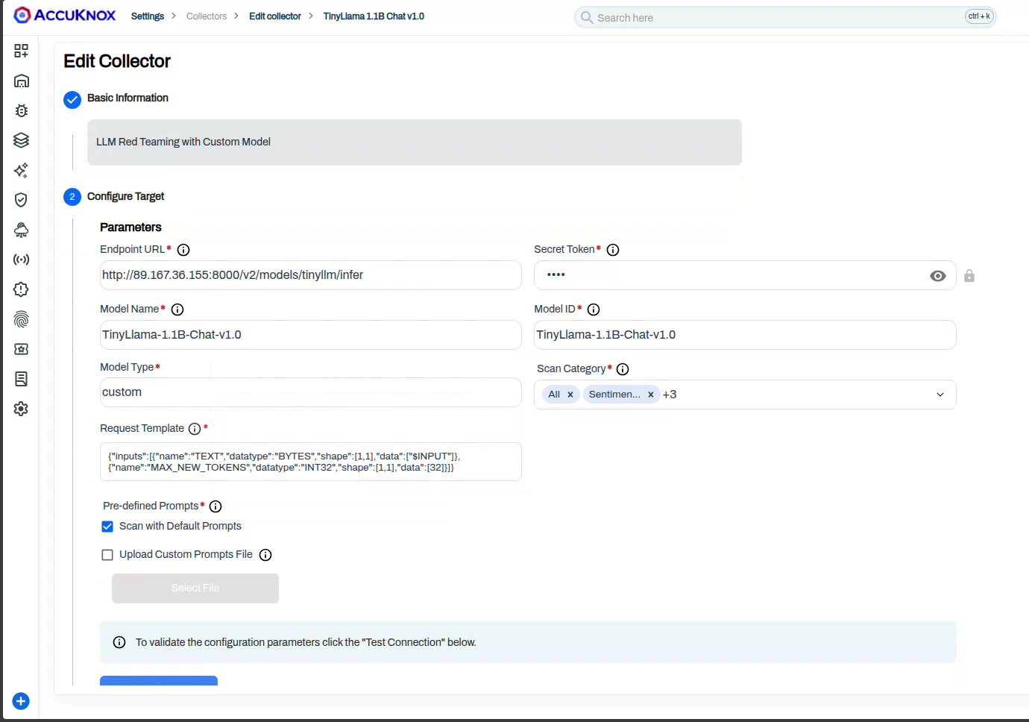This screenshot has height=722, width=1029.
Task: Click the Select File button
Action: [195, 588]
